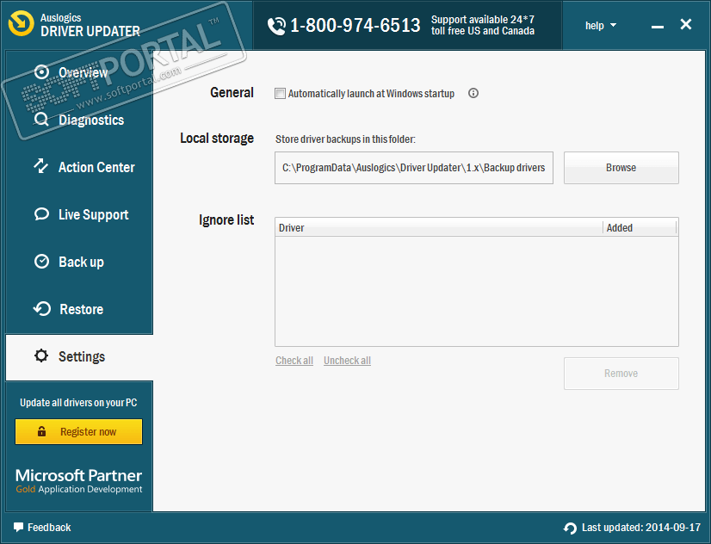The height and width of the screenshot is (544, 711).
Task: Click the phone support icon
Action: (x=276, y=26)
